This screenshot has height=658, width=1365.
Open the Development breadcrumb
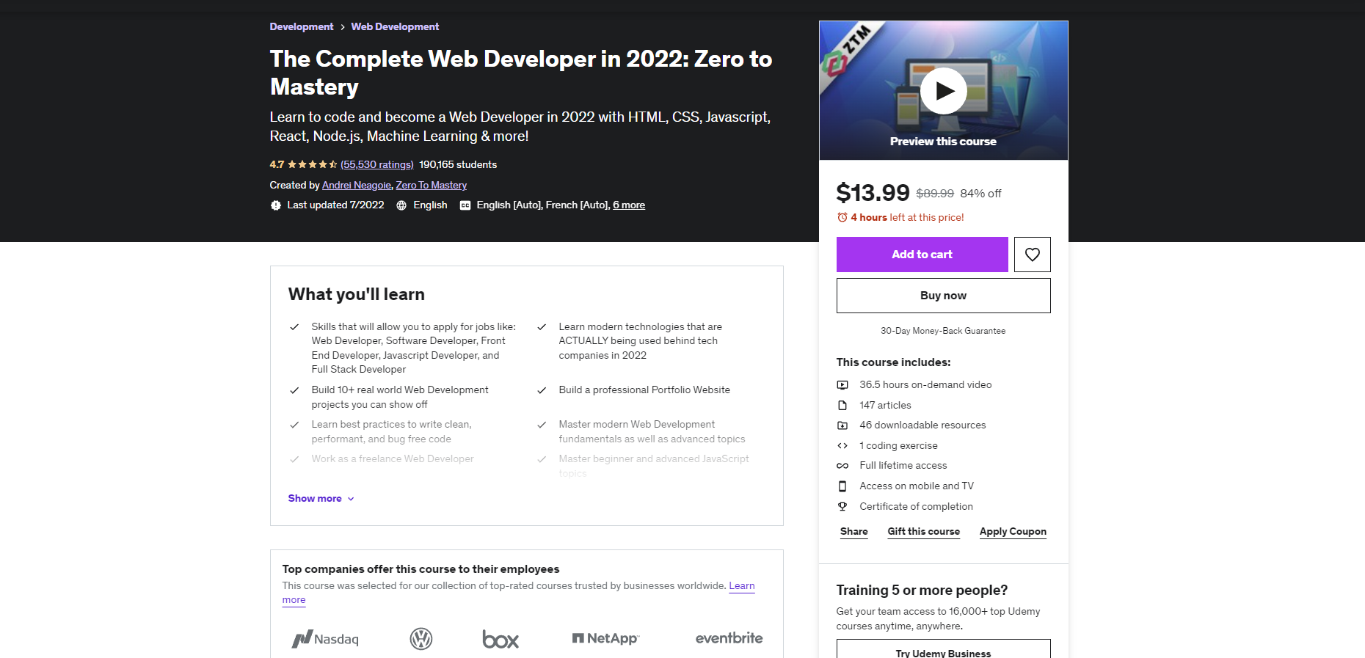tap(301, 27)
